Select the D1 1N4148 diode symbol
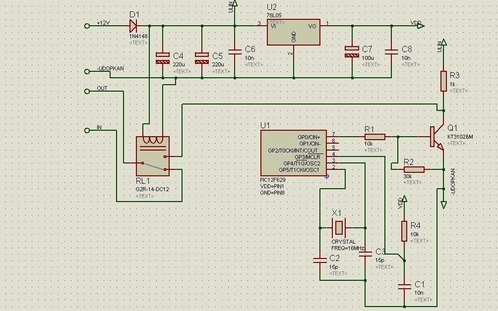Viewport: 498px width, 311px height. tap(133, 26)
